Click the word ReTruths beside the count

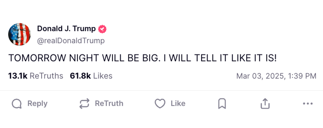(x=46, y=76)
